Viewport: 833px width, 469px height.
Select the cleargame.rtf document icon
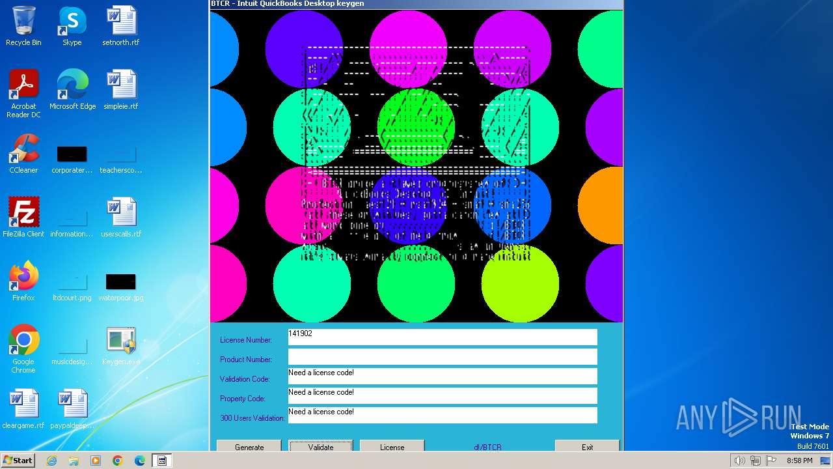click(23, 409)
